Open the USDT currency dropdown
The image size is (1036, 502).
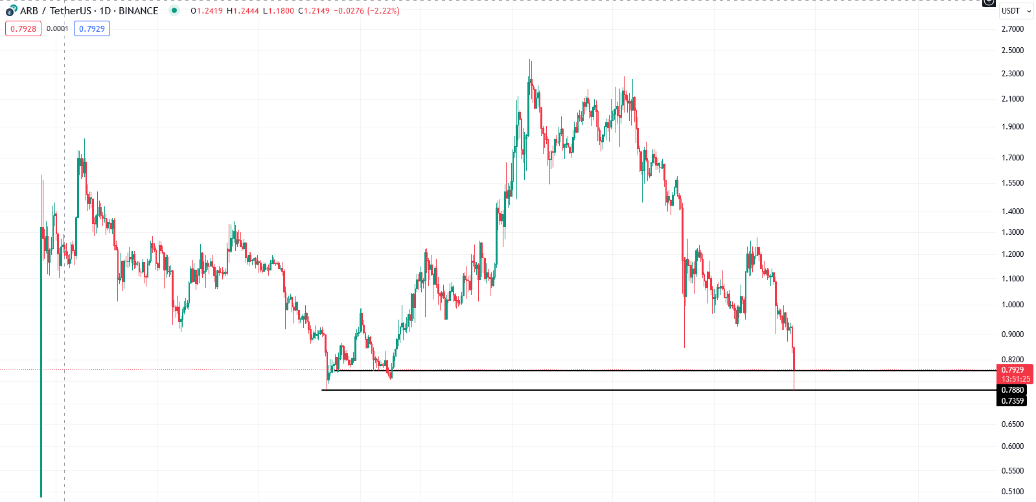tap(1016, 11)
